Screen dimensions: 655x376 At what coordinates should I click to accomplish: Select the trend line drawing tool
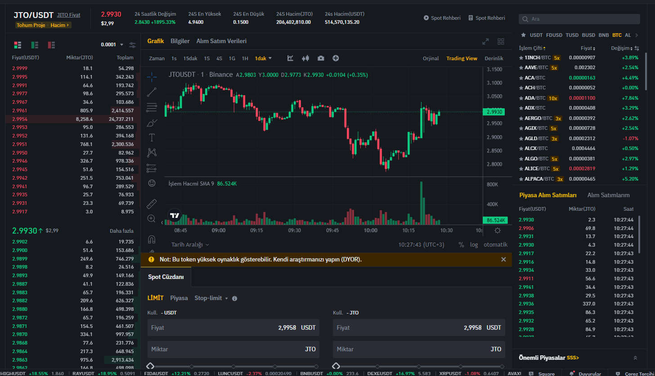152,92
